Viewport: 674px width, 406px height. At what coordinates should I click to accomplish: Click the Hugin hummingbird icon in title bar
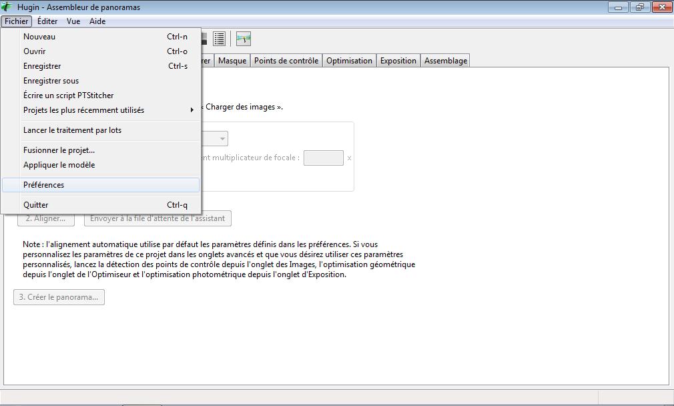point(7,7)
